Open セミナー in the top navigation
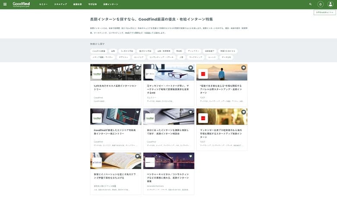The height and width of the screenshot is (198, 337). point(43,4)
